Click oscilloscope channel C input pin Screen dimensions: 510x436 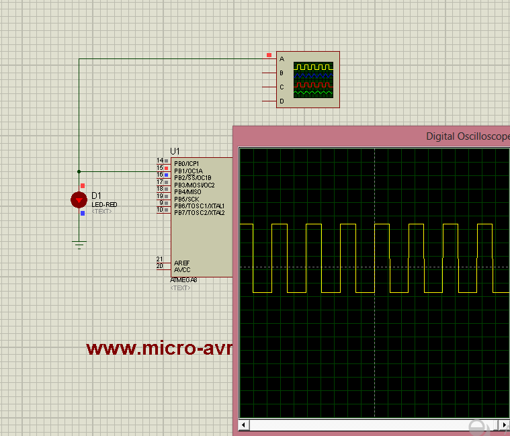[x=269, y=87]
